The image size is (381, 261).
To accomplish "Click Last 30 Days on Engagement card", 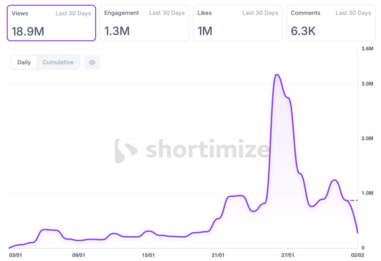I will point(167,13).
